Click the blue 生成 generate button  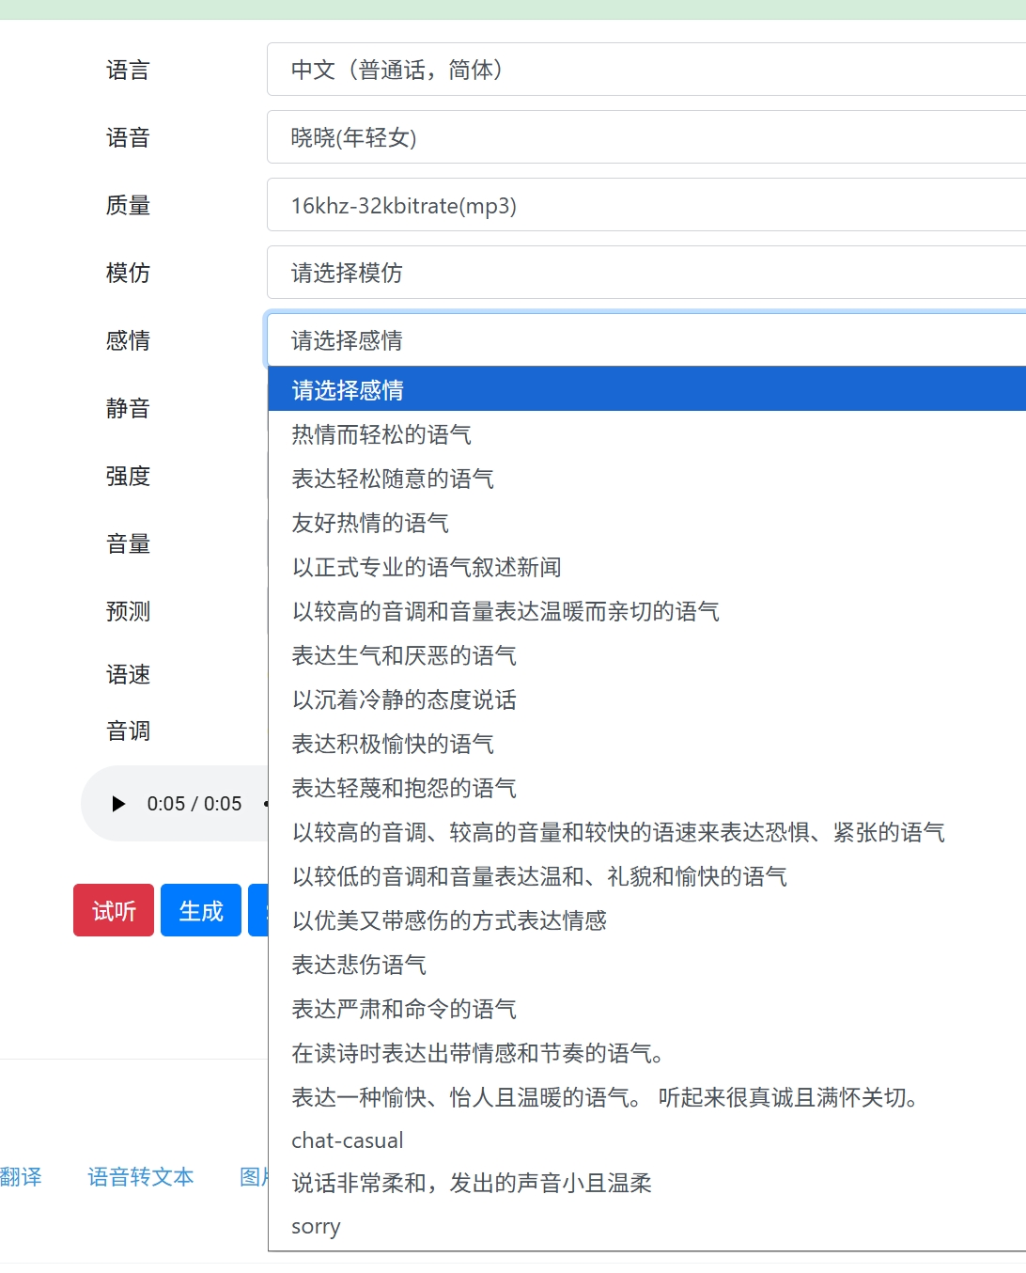200,909
